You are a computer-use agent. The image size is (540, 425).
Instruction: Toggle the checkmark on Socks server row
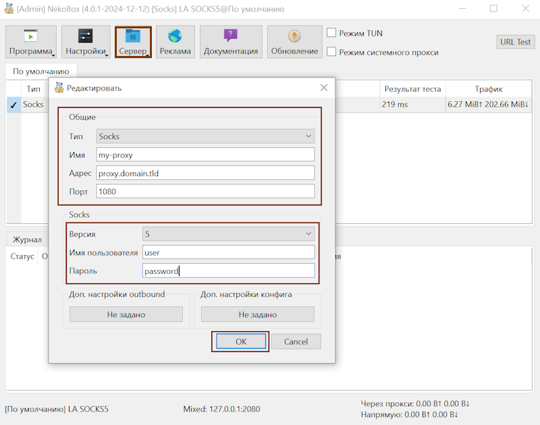click(x=13, y=105)
